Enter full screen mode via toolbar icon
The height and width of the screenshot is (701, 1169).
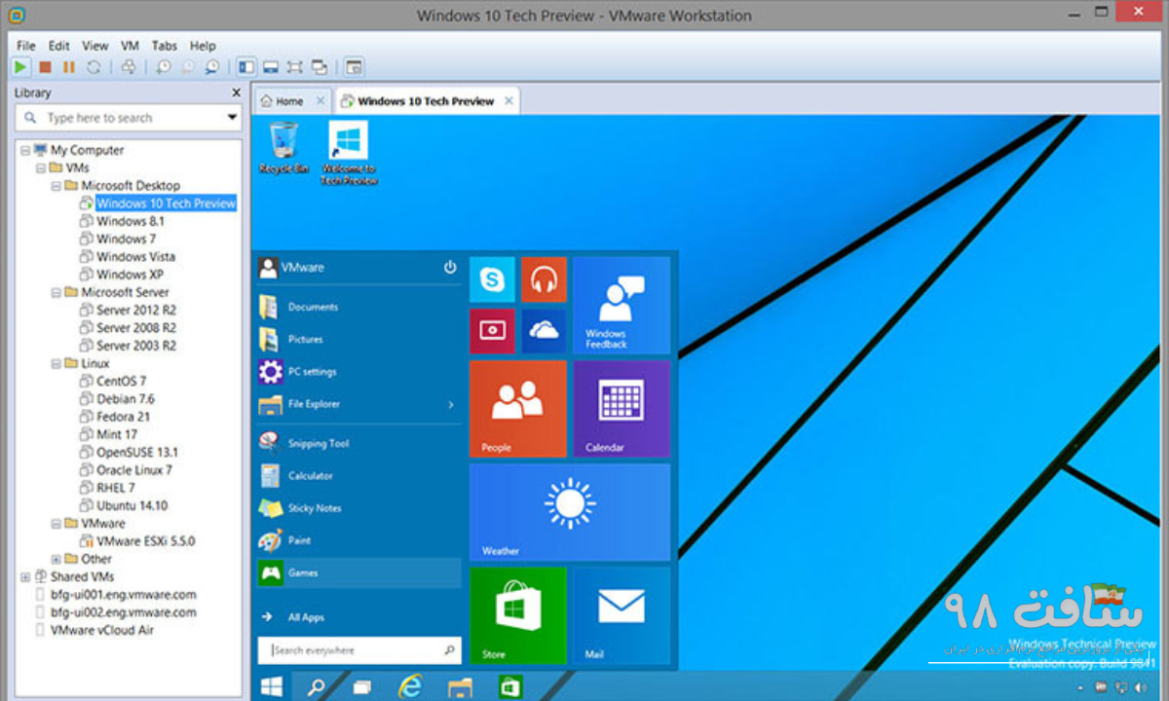(x=295, y=67)
